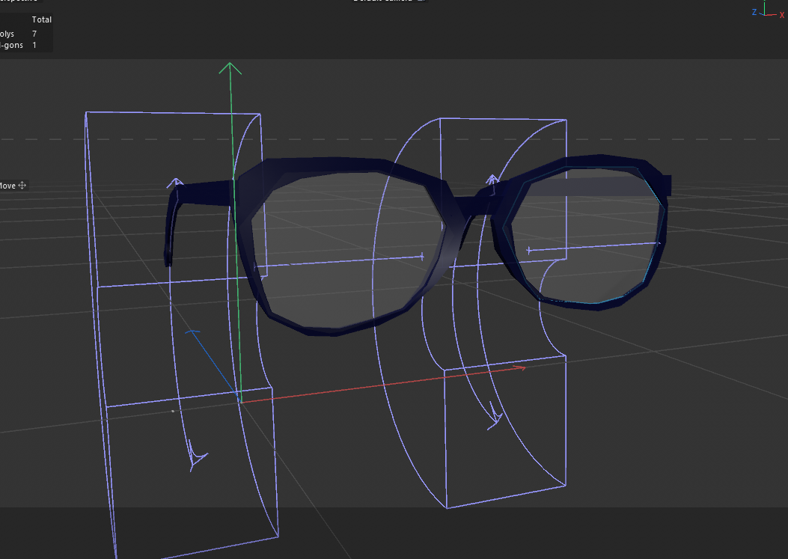Click the Z label on the orientation gizmo
Screen dimensions: 788x559
click(x=754, y=12)
